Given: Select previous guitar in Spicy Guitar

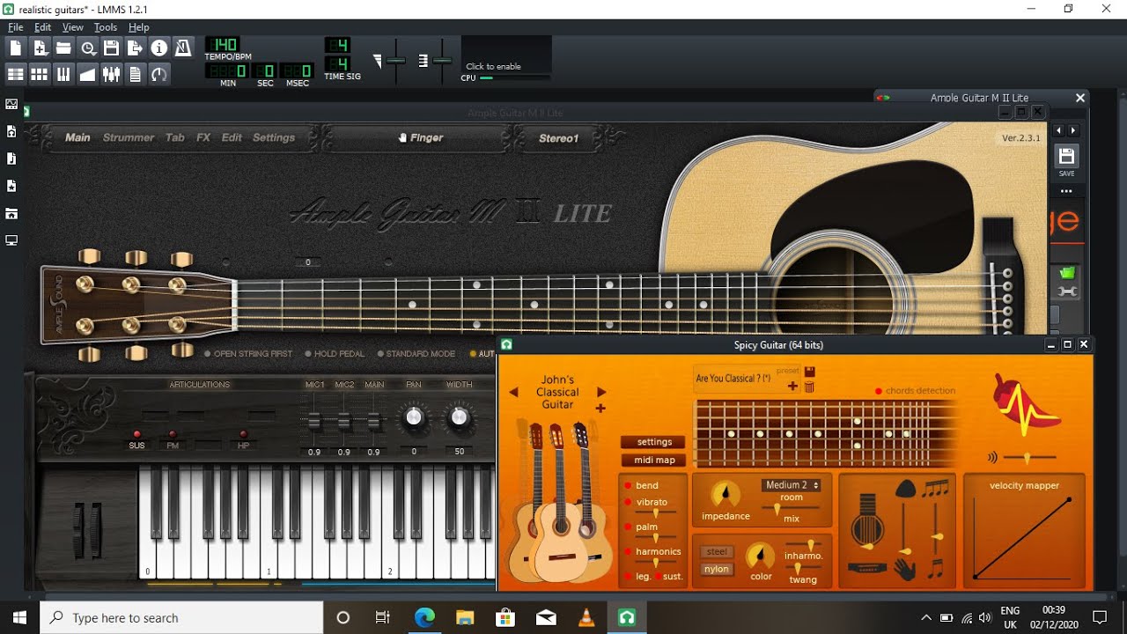Looking at the screenshot, I should point(514,393).
